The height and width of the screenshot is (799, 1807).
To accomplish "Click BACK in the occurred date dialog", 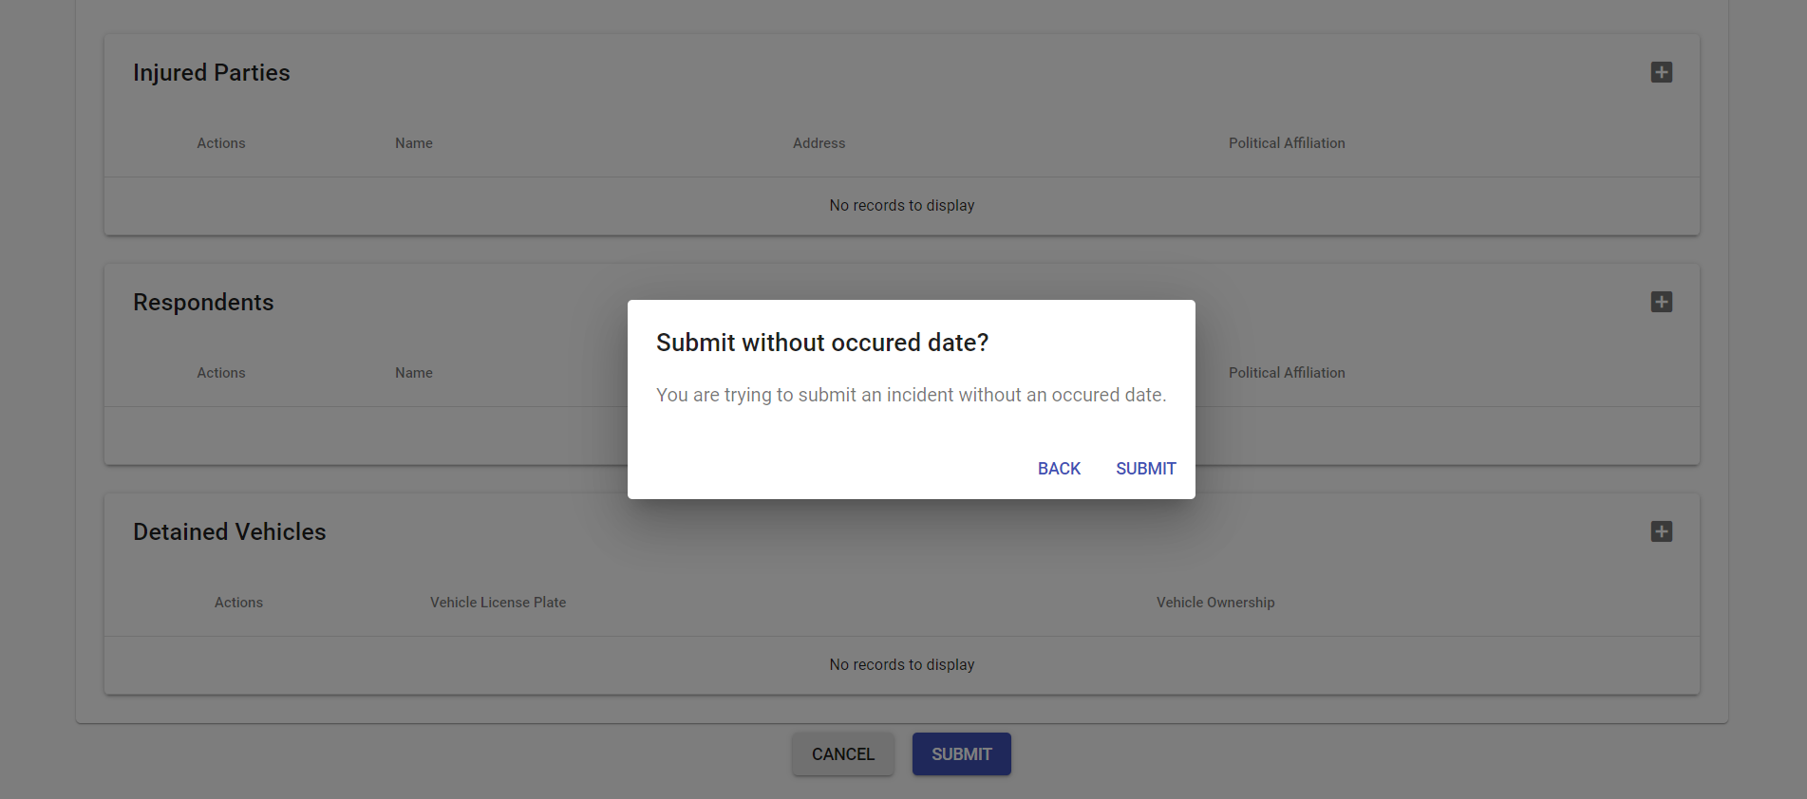I will (x=1058, y=468).
